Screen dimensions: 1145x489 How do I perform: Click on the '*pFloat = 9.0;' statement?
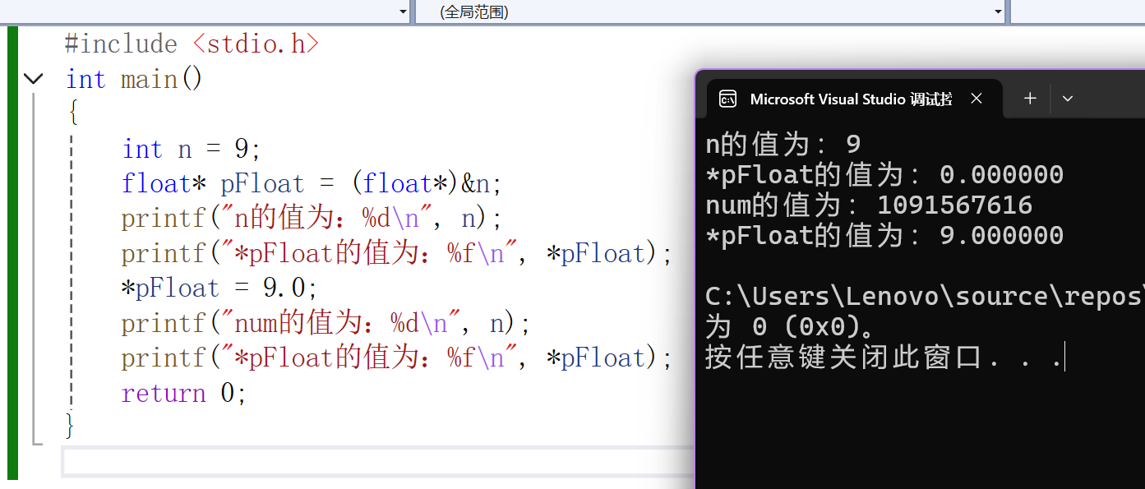coord(219,288)
